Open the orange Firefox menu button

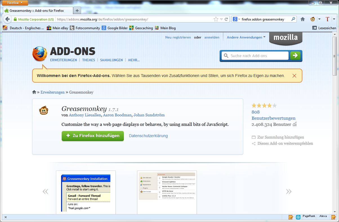pos(15,3)
